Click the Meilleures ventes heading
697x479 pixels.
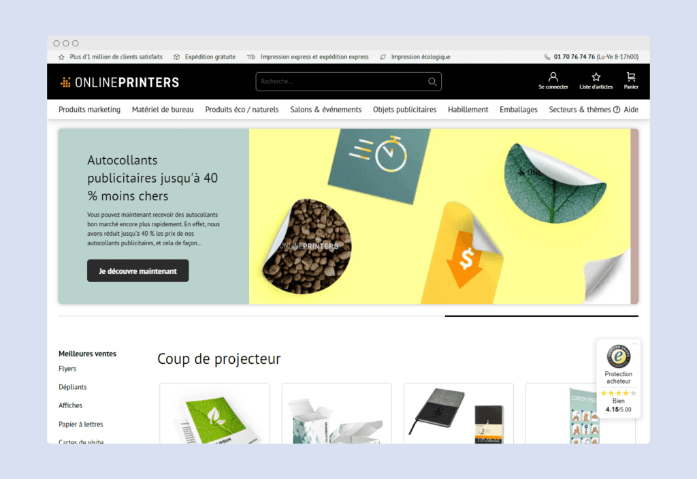(x=87, y=354)
